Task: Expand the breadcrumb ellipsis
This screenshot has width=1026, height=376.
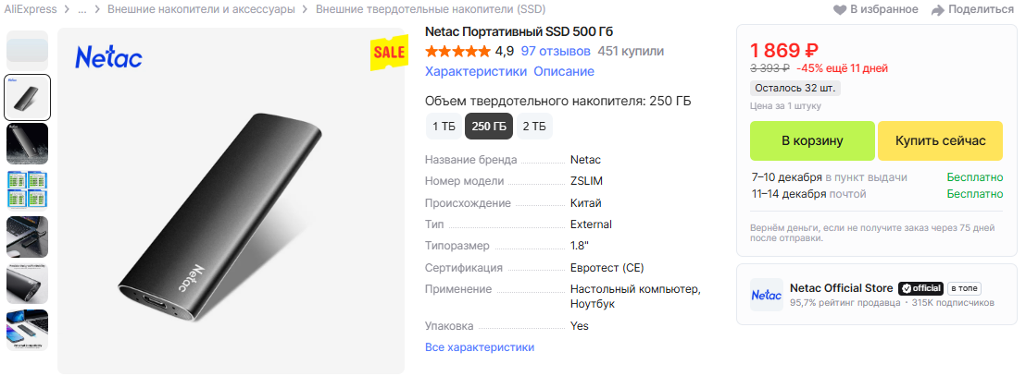Action: [82, 9]
